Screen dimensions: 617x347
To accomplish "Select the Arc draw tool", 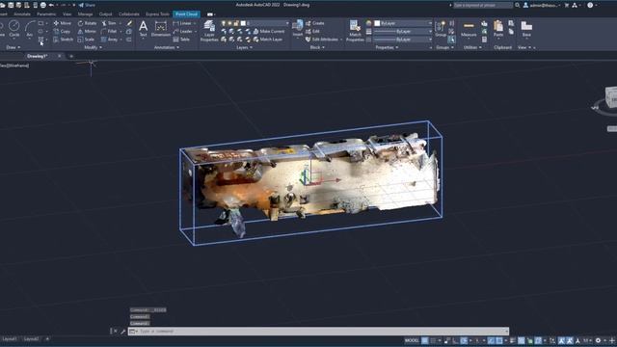I will [30, 29].
